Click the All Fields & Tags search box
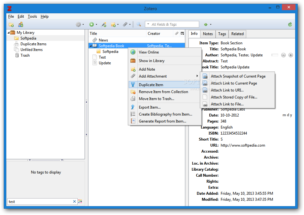Image resolution: width=304 pixels, height=215 pixels. pos(172,24)
